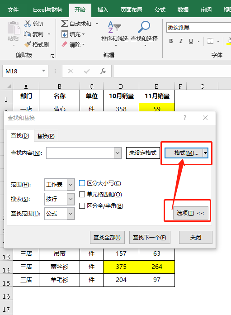Select the Find (查找) dialog tab
Image resolution: width=231 pixels, height=315 pixels.
(20, 136)
